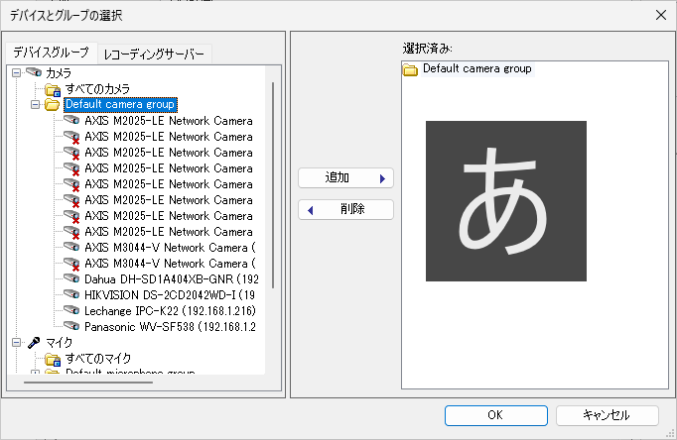
Task: Click the Lechange IPC-K22 camera icon
Action: click(71, 310)
